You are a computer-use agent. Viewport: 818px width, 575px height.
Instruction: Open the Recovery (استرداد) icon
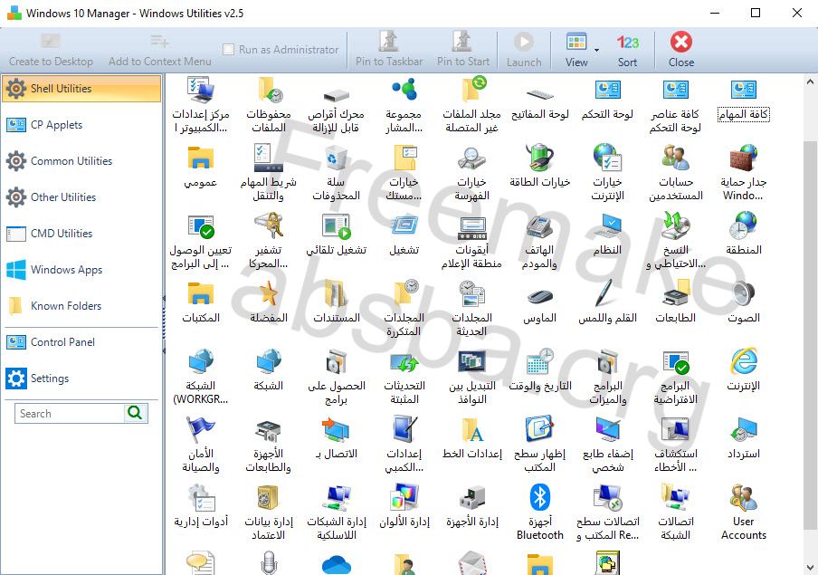[x=744, y=429]
